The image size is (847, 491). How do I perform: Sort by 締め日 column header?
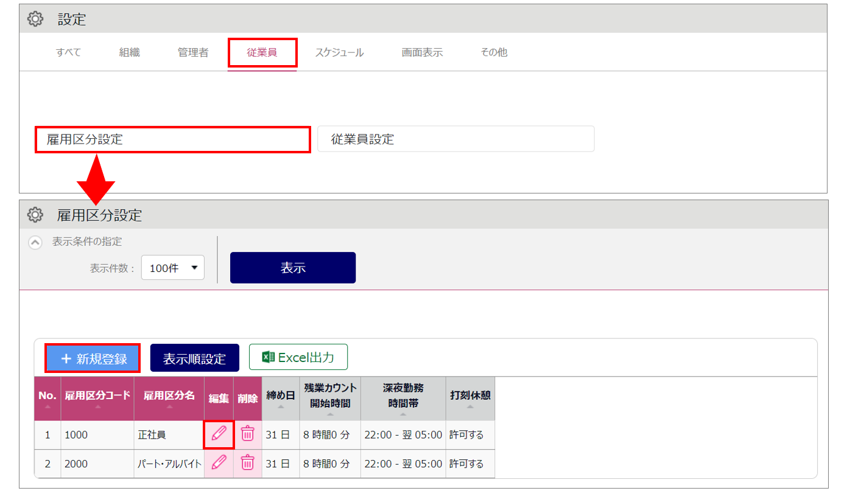pos(281,399)
